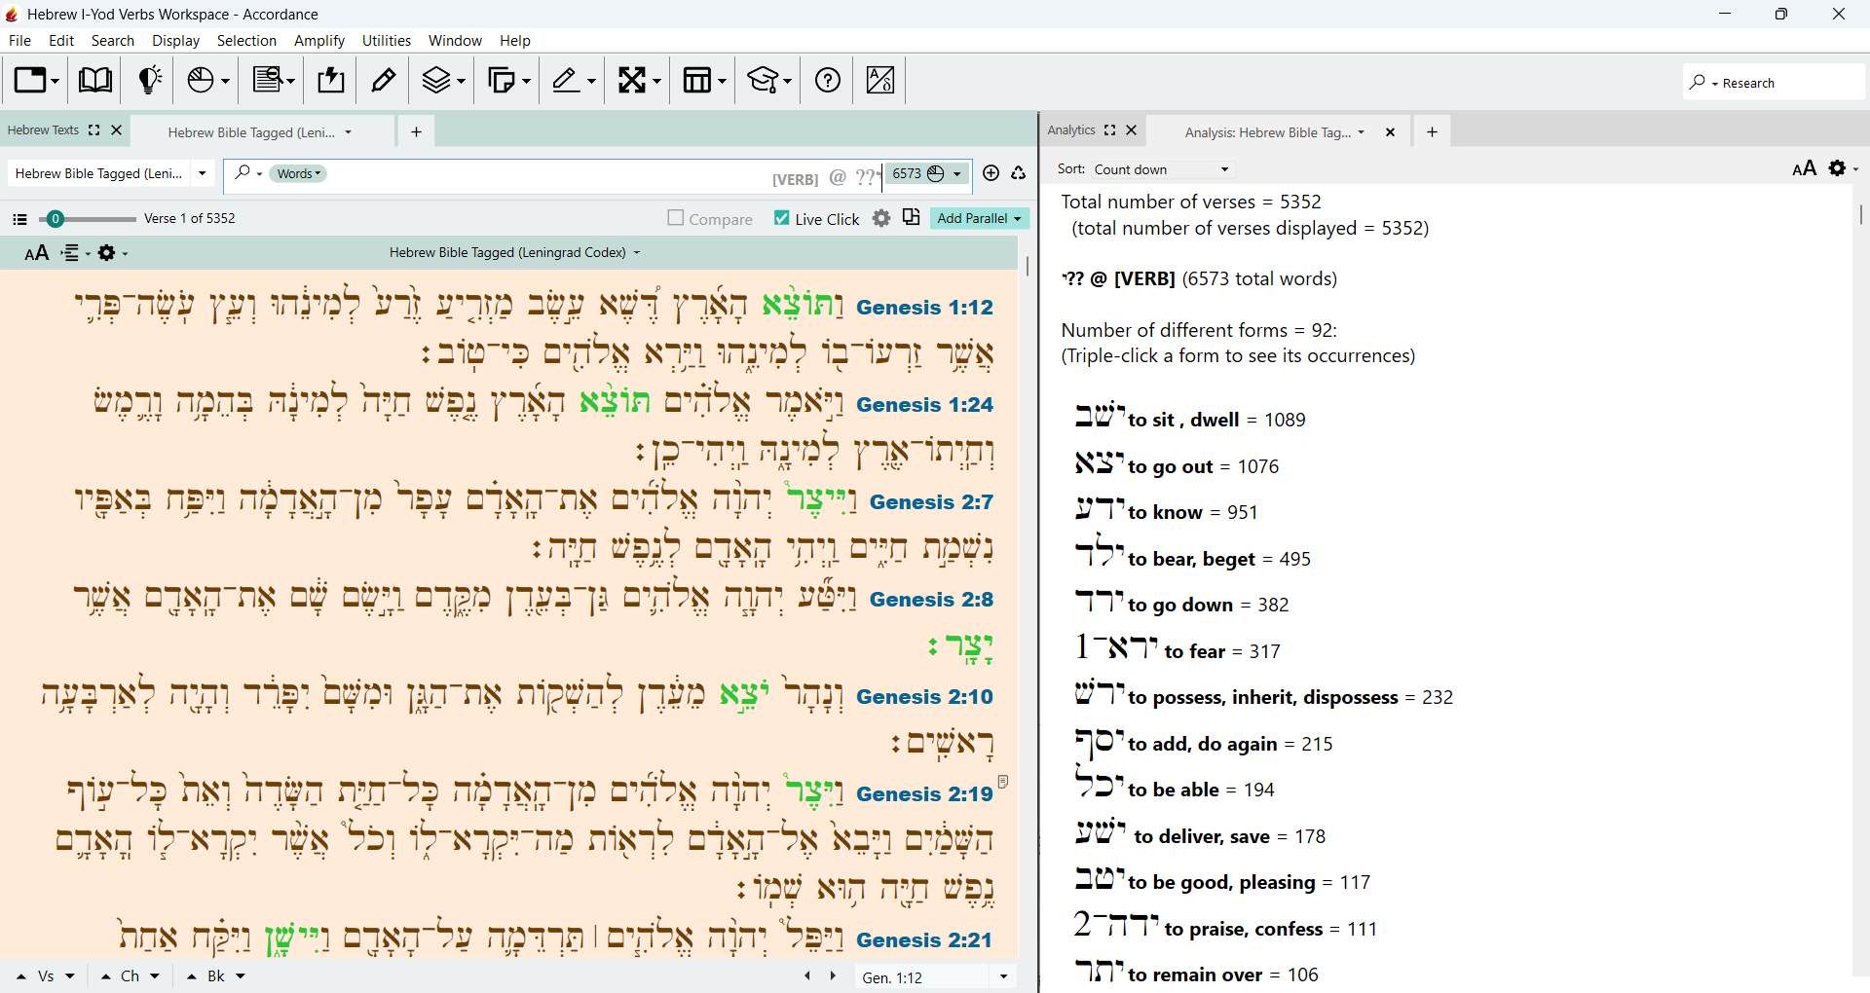Enable the Compare checkbox
The height and width of the screenshot is (993, 1870).
coord(676,218)
